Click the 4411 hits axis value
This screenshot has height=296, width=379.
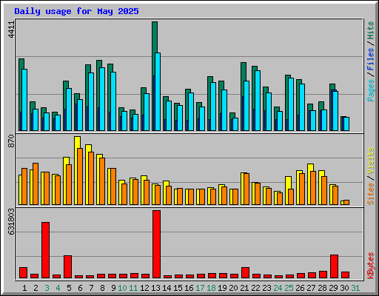click(x=11, y=30)
